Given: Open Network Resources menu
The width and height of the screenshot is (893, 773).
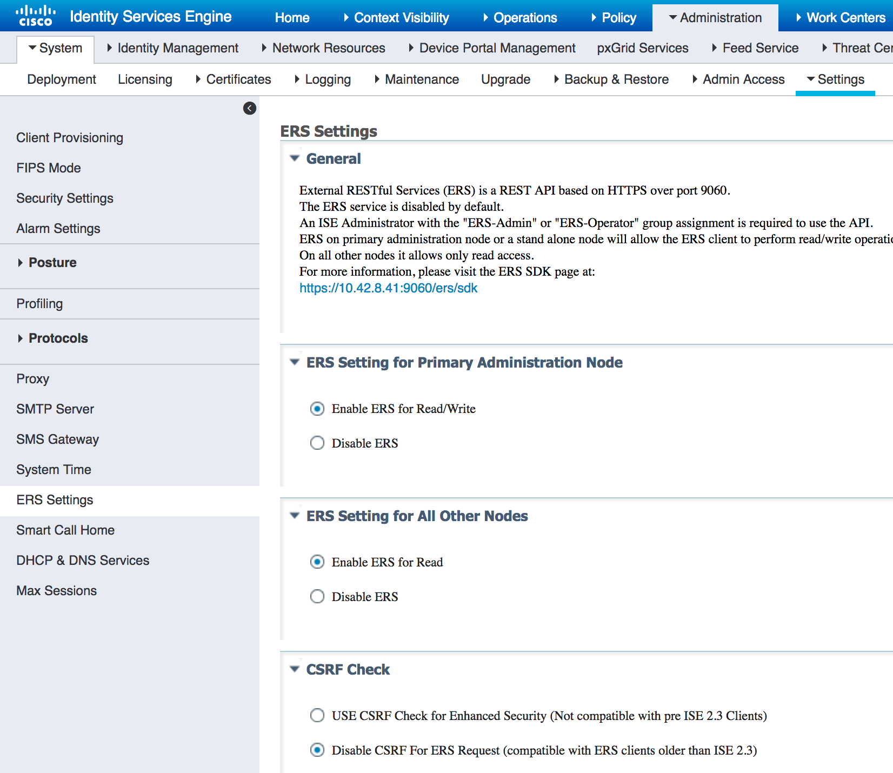Looking at the screenshot, I should 323,48.
